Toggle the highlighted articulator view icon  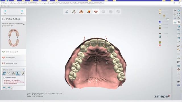[175, 22]
